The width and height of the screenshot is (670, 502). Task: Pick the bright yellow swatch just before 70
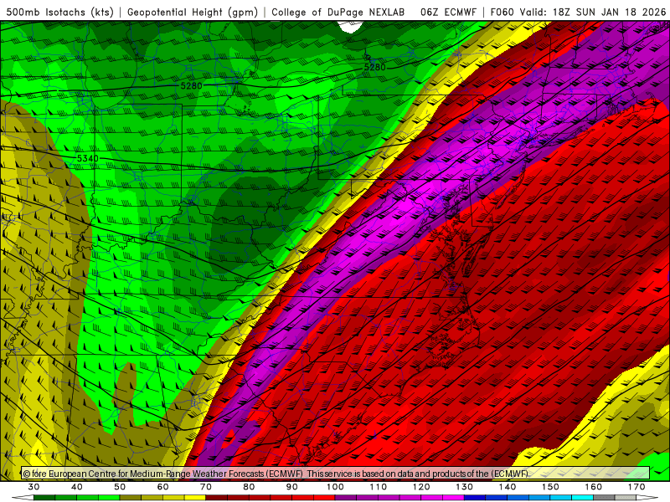(195, 498)
